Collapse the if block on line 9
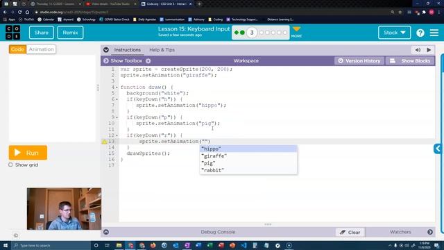Viewport: 444px width, 250px height. pyautogui.click(x=117, y=117)
